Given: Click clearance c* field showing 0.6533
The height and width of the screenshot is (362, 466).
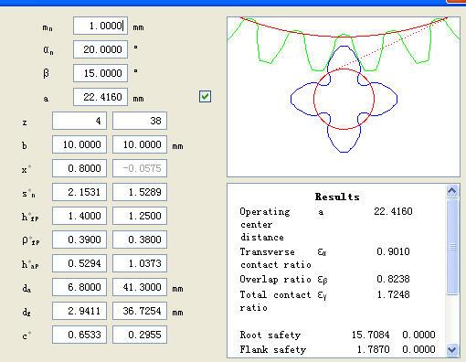Looking at the screenshot, I should tap(79, 335).
